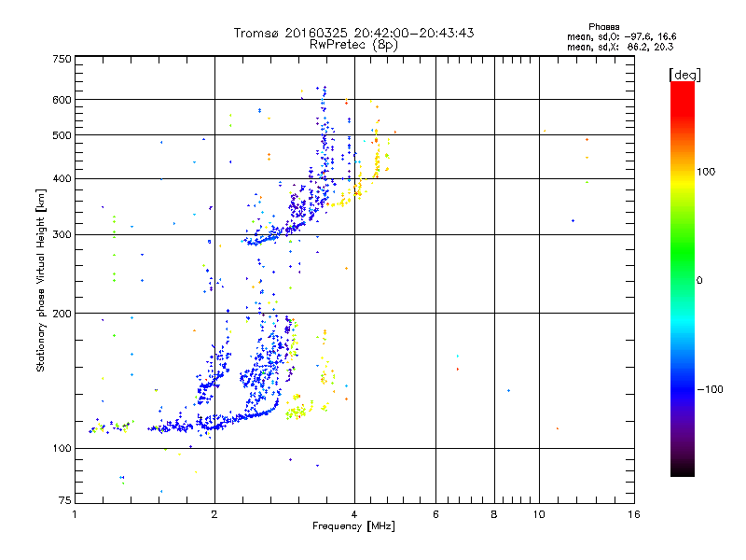The image size is (746, 560).
Task: Click the 'RwPretec (8p)' subtitle
Action: tap(353, 45)
